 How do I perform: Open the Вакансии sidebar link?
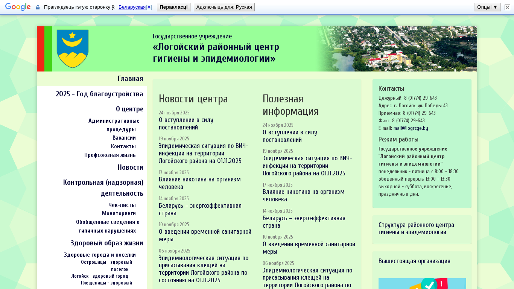coord(124,138)
